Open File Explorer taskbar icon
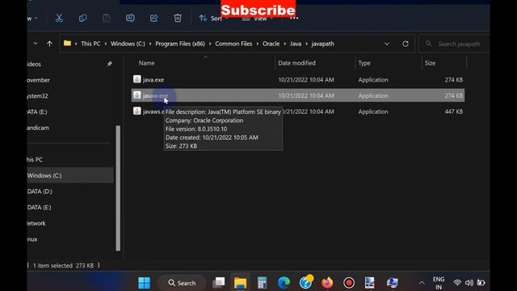Viewport: 517px width, 291px height. click(241, 283)
